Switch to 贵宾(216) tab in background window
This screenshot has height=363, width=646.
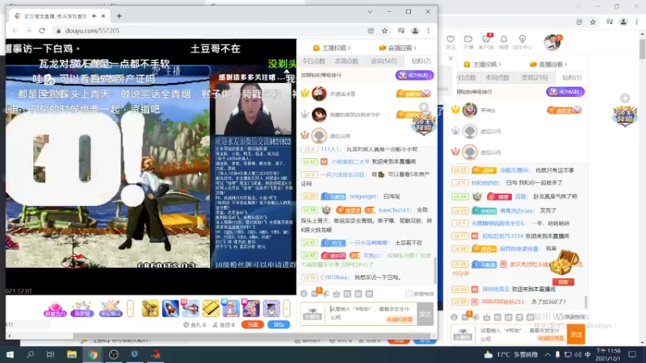tap(535, 77)
